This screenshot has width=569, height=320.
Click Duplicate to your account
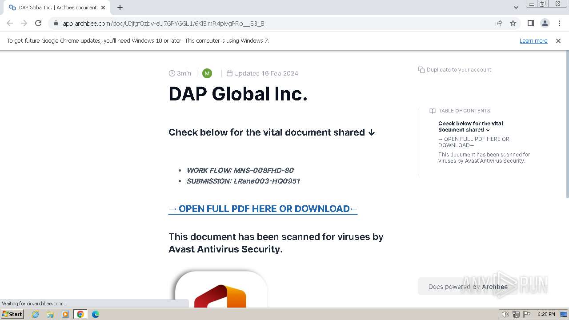[x=455, y=70]
